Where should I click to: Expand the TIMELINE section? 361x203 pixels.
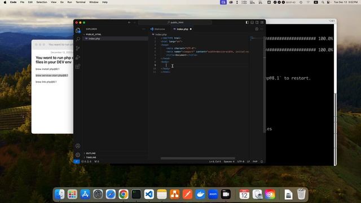tap(91, 157)
